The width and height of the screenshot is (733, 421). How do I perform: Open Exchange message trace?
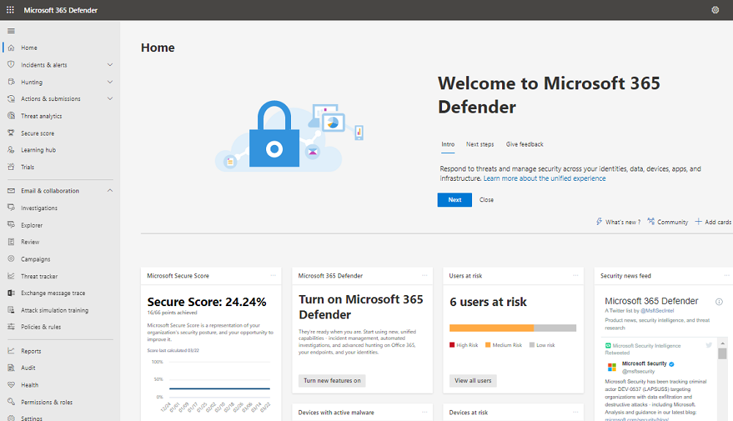pos(53,293)
